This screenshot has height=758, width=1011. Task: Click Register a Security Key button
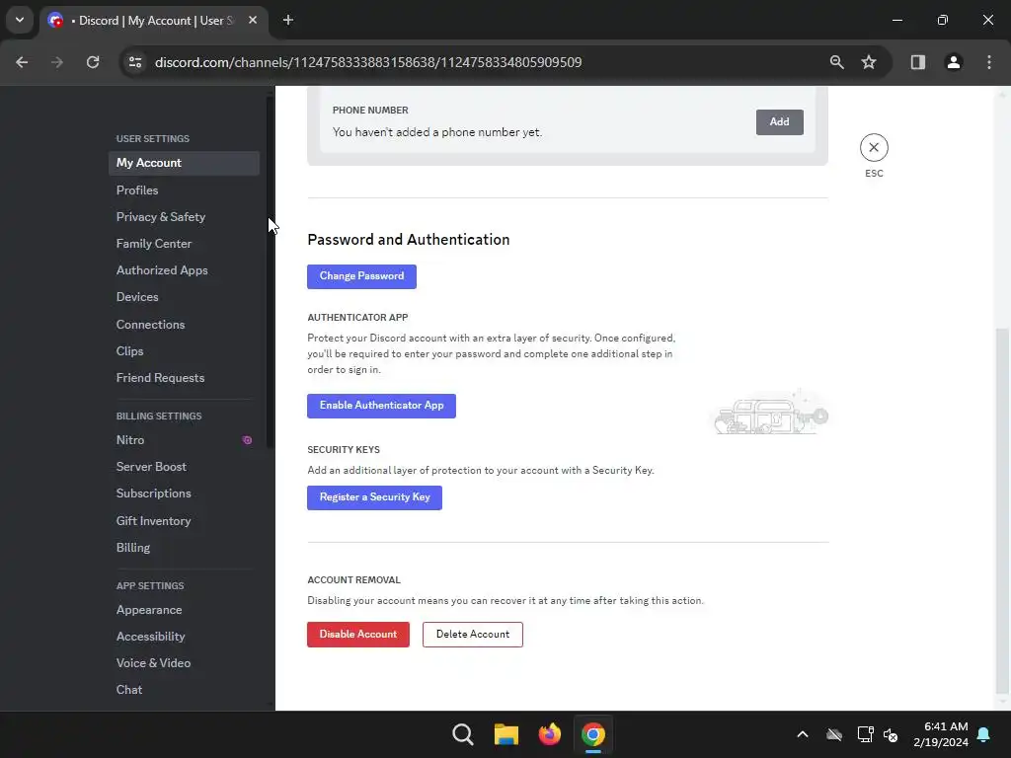coord(374,497)
